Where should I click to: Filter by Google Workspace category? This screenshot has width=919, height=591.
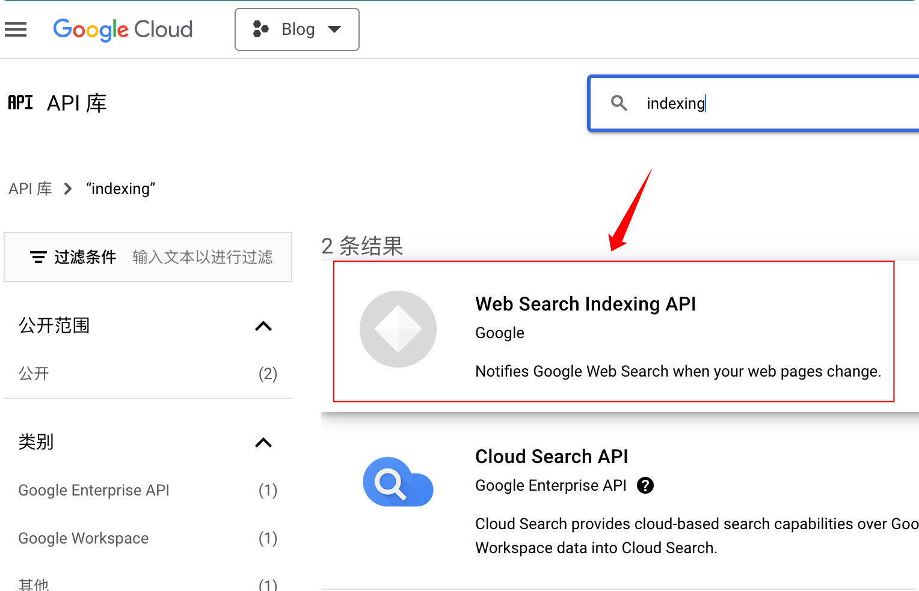click(148, 538)
